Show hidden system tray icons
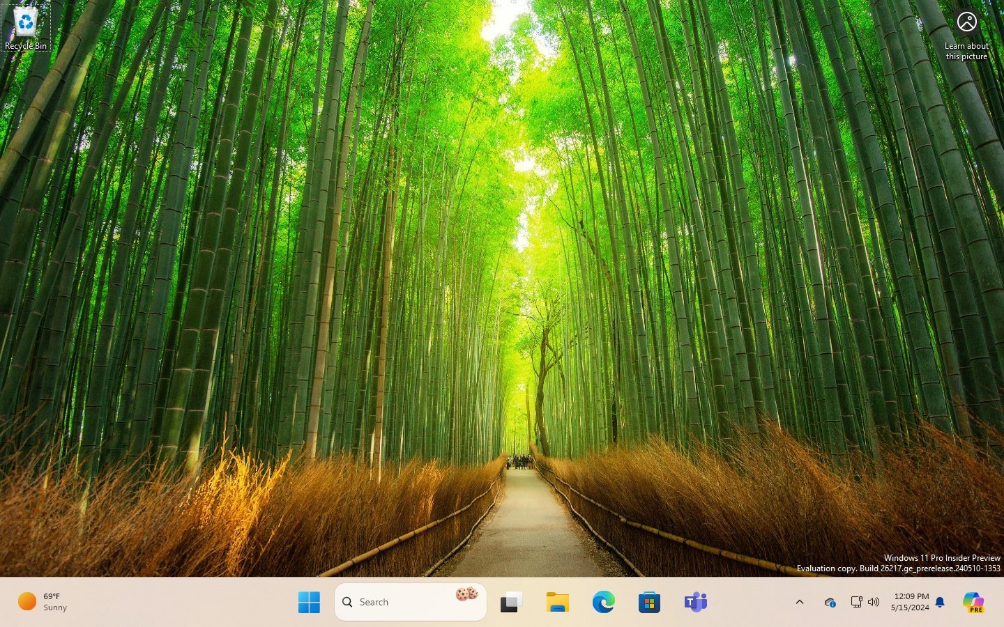1004x627 pixels. coord(800,602)
